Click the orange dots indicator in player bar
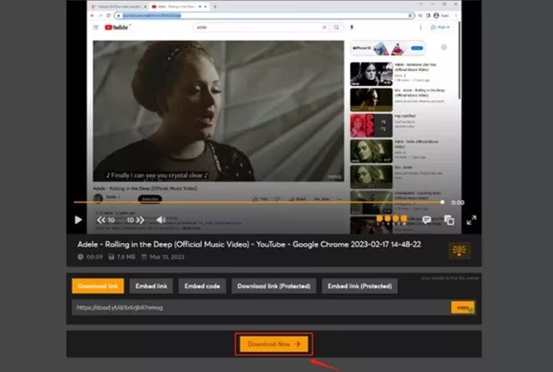Viewport: 553px width, 372px height. coord(392,219)
